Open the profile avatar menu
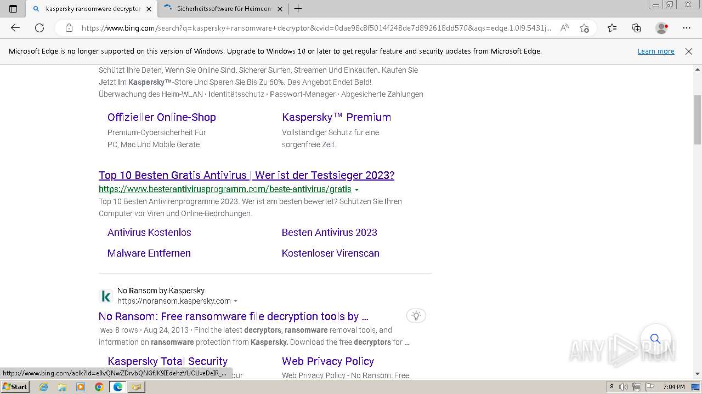 [x=661, y=28]
